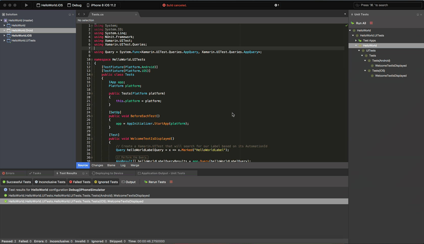Viewport: 424px width, 244px height.
Task: Click the Run/Play build button
Action: pos(26,5)
